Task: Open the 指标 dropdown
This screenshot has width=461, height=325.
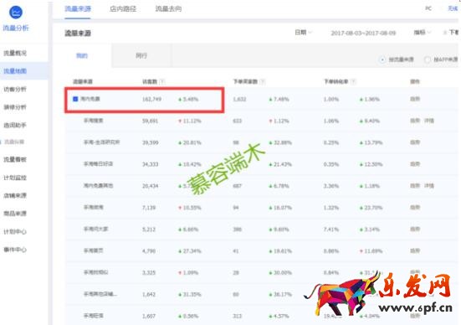Action: (423, 33)
